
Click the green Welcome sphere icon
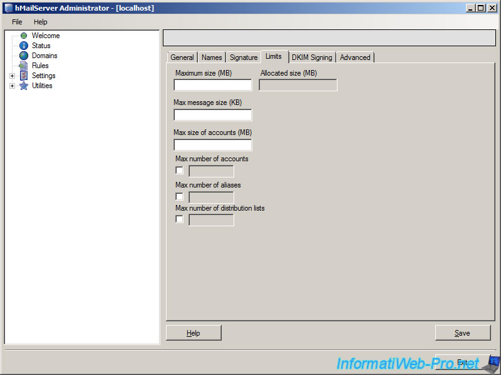pyautogui.click(x=23, y=36)
